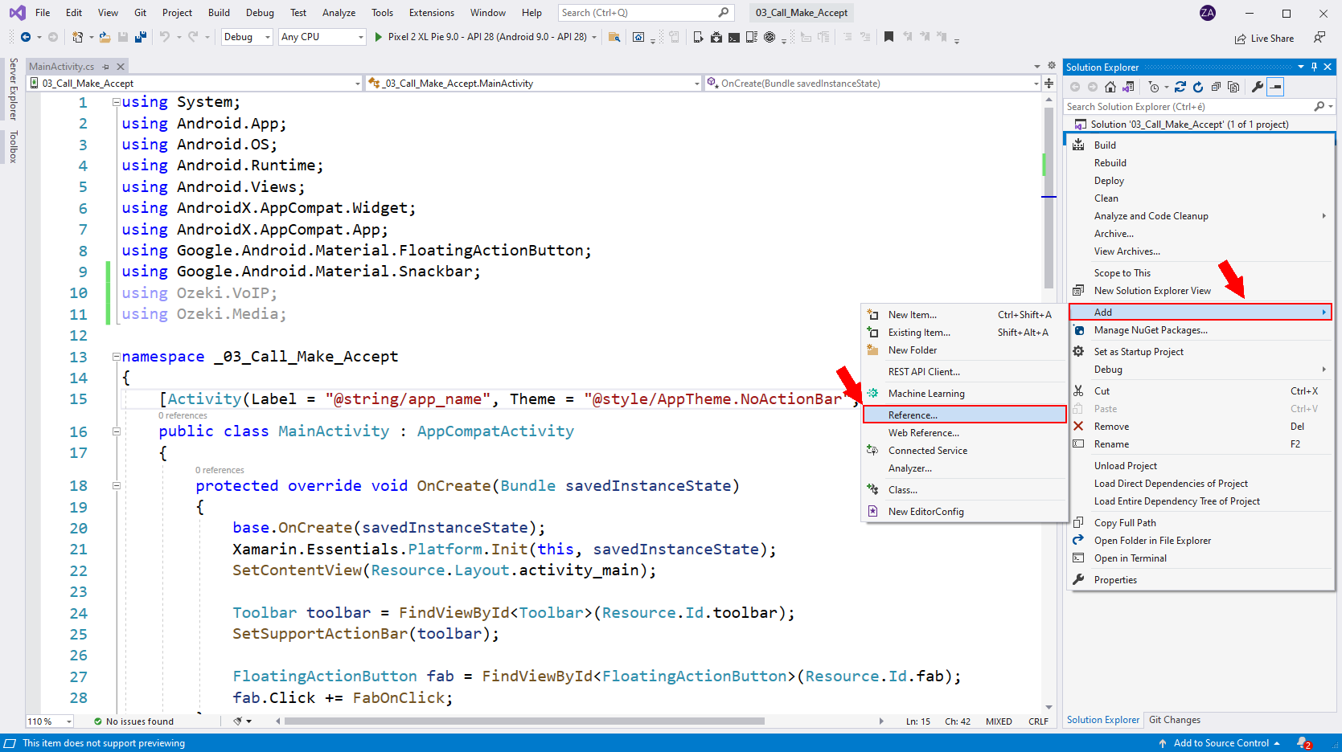Collapse the namespace block at line 13

pos(116,357)
